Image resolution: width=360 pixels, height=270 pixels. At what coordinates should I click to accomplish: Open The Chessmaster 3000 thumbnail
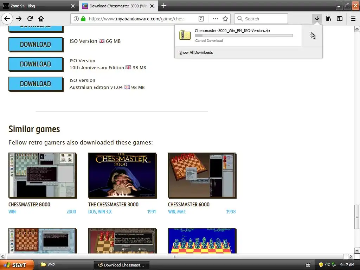[x=122, y=175]
